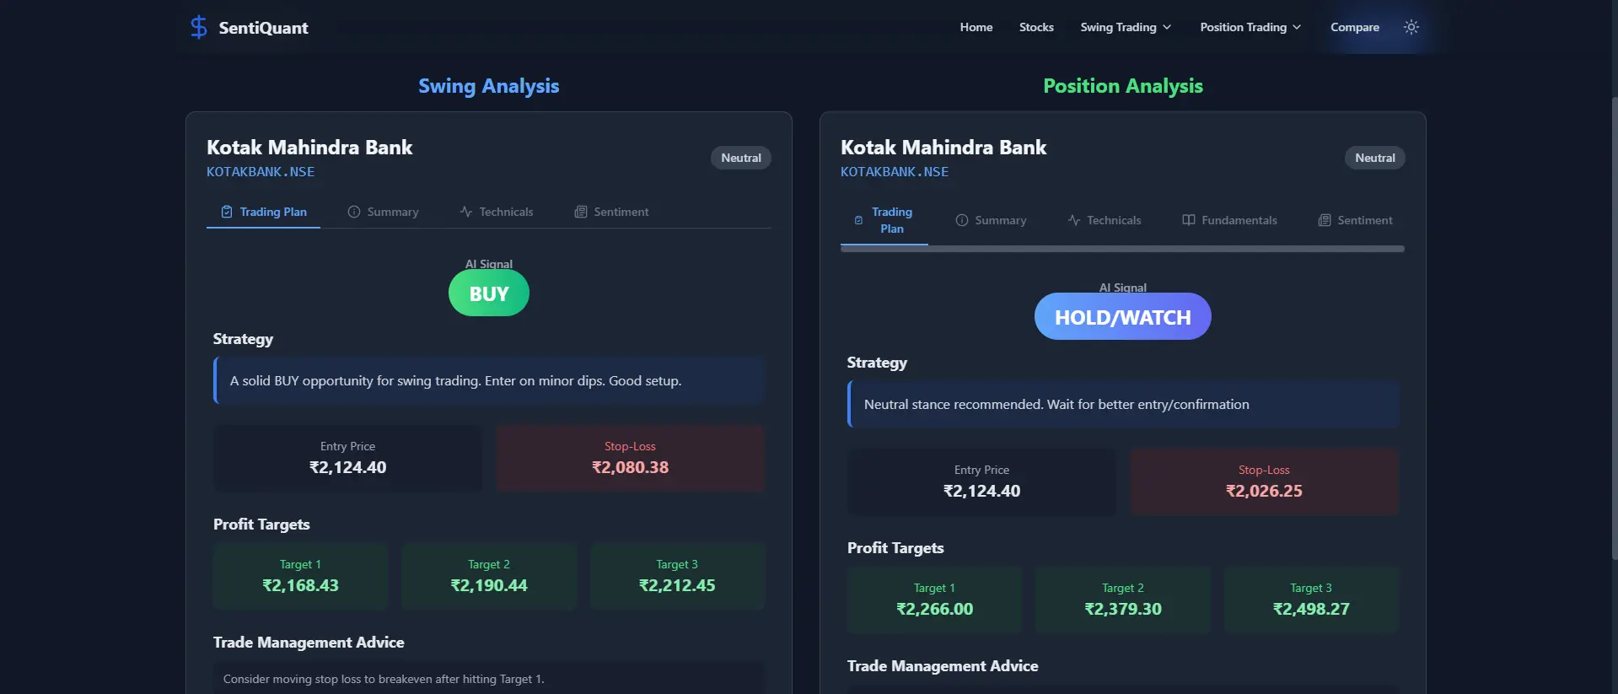Switch to Technicals tab in Swing Analysis
Image resolution: width=1618 pixels, height=694 pixels.
click(496, 212)
